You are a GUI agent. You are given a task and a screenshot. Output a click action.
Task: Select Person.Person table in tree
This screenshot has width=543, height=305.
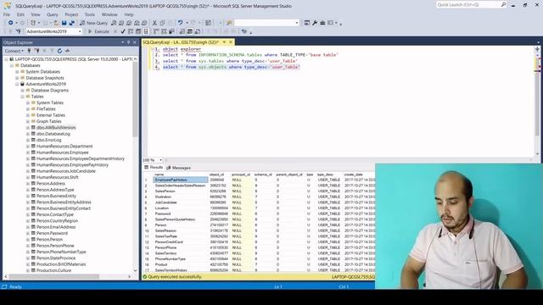pyautogui.click(x=49, y=239)
